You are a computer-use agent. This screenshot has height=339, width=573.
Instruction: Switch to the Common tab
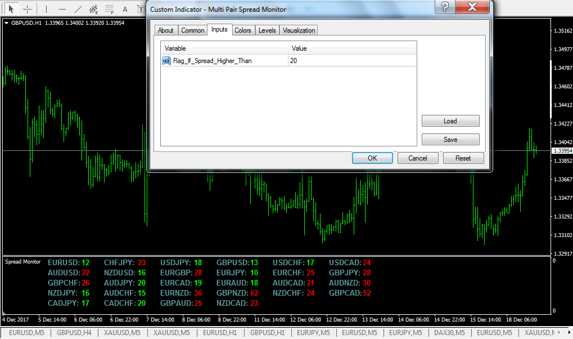point(192,30)
